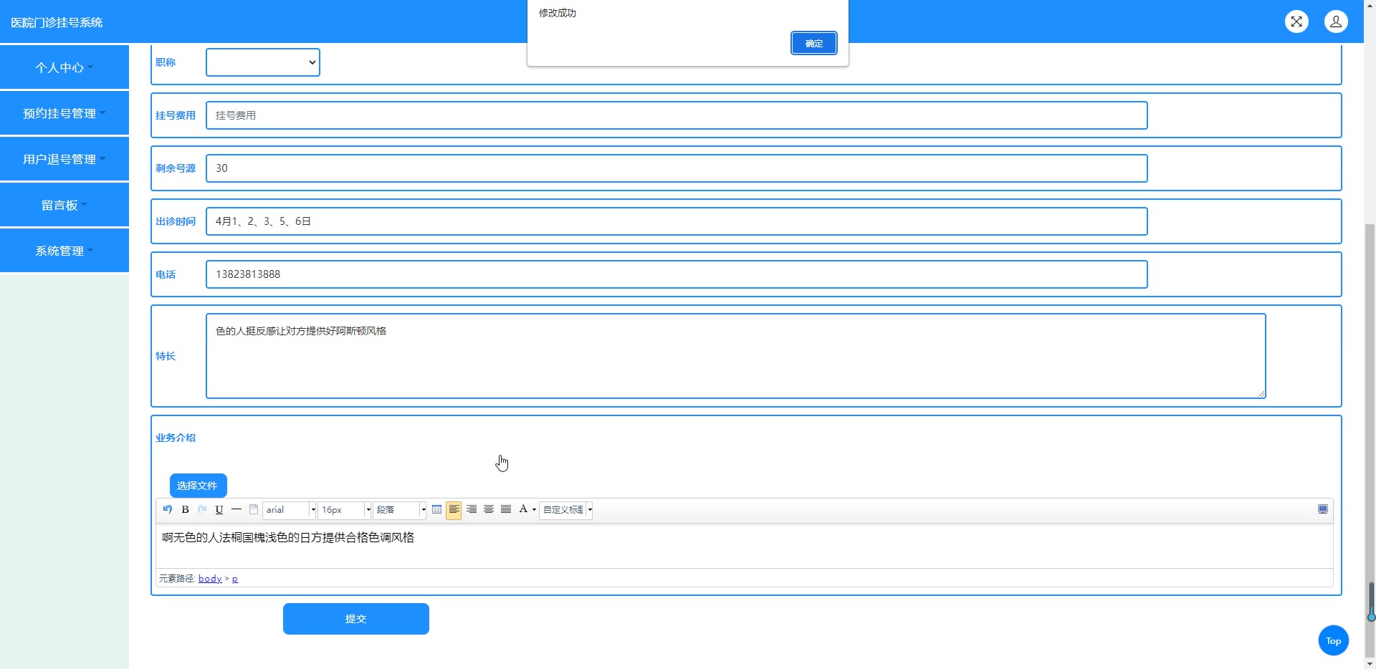Expand 用户退号管理 sidebar menu
This screenshot has width=1376, height=669.
[x=64, y=159]
